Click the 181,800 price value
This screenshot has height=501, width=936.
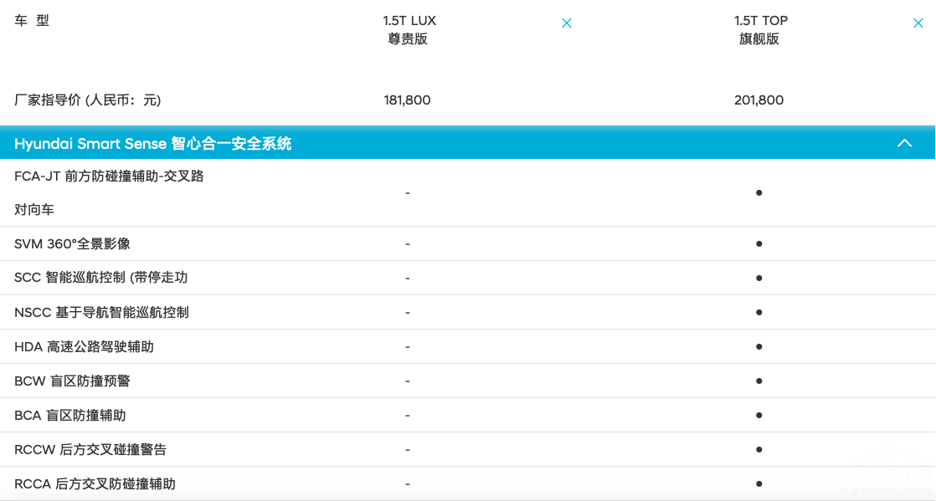pyautogui.click(x=407, y=100)
